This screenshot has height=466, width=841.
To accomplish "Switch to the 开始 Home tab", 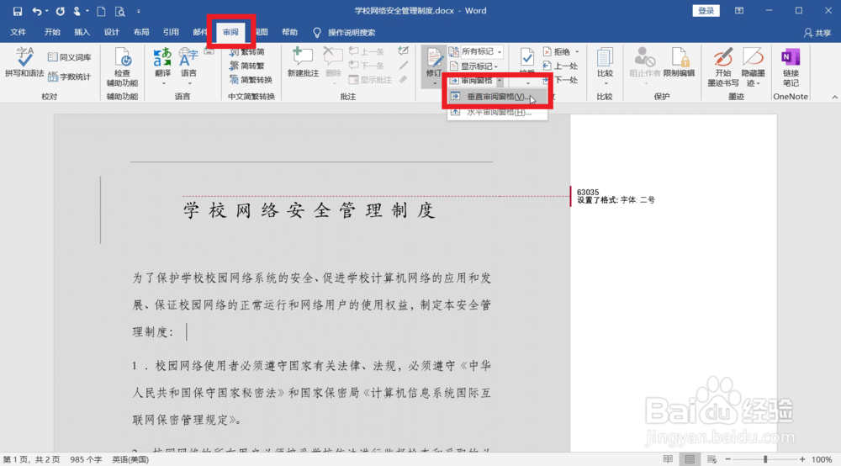I will tap(52, 33).
